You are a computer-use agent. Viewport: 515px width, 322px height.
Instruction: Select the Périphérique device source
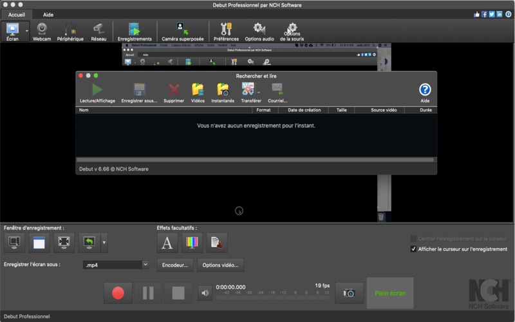[70, 32]
